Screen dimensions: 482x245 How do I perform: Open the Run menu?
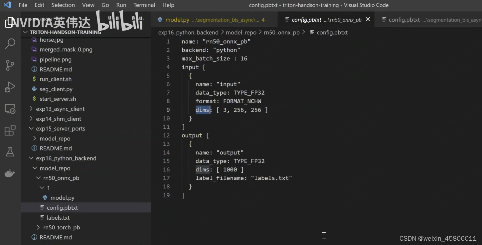pos(121,5)
